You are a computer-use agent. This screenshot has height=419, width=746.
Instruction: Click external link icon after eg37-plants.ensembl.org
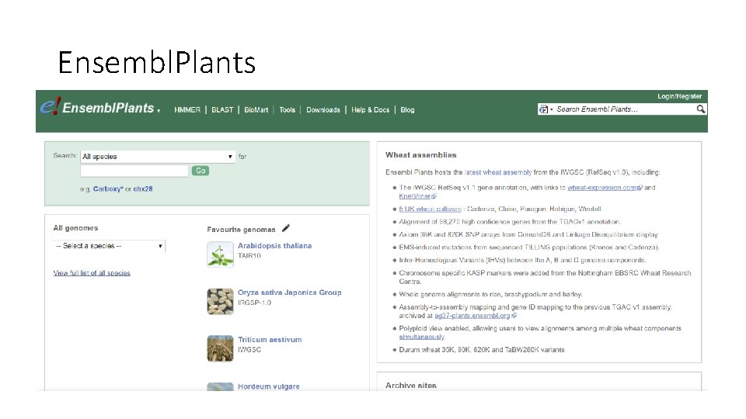pos(514,316)
